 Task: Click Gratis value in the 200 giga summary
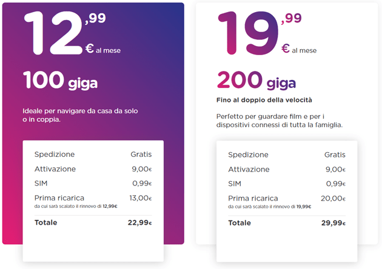pyautogui.click(x=333, y=154)
